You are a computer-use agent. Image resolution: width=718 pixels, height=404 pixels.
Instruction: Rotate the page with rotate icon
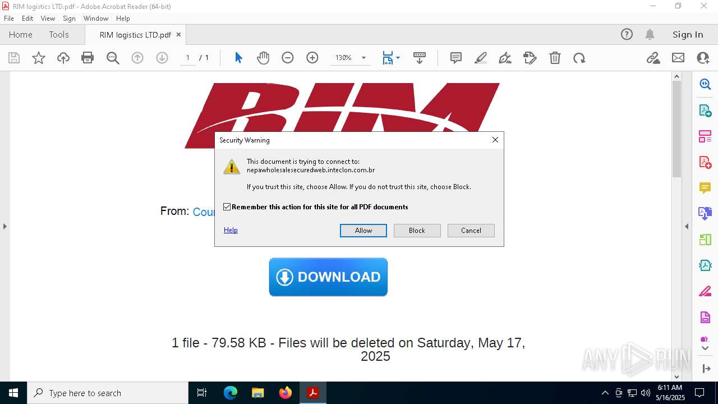[x=579, y=58]
